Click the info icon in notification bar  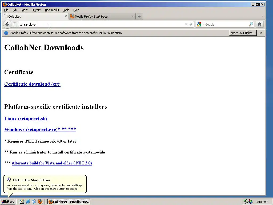(6, 33)
